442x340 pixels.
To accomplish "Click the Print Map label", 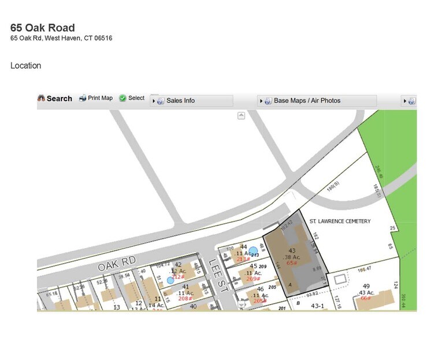I will coord(100,98).
